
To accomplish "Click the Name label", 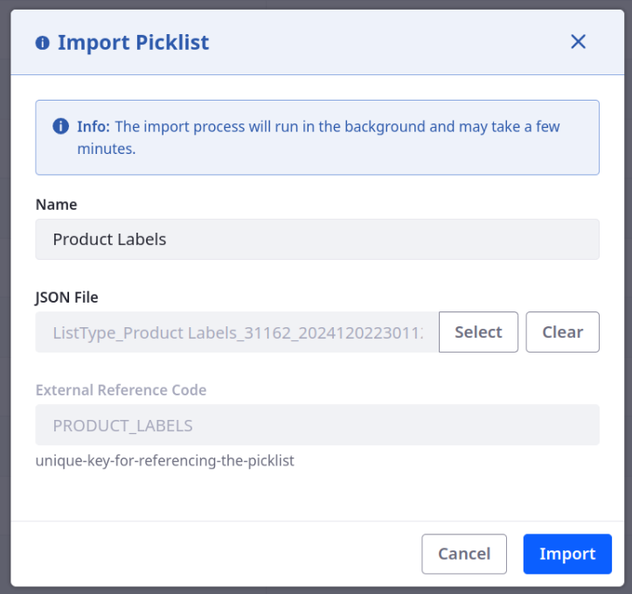I will (56, 205).
